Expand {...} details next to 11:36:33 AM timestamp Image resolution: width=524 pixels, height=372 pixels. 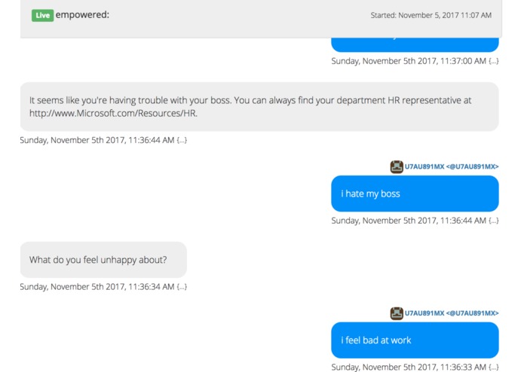(494, 367)
